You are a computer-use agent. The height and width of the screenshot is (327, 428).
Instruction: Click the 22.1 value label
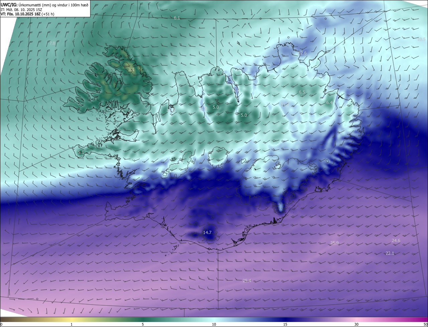[x=390, y=253]
